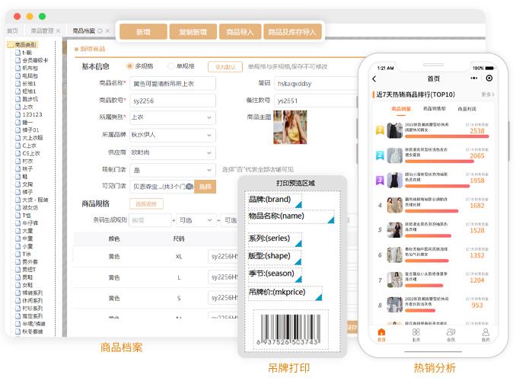The height and width of the screenshot is (381, 516).
Task: Tap the 首页 home icon in phone nav
Action: 382,335
